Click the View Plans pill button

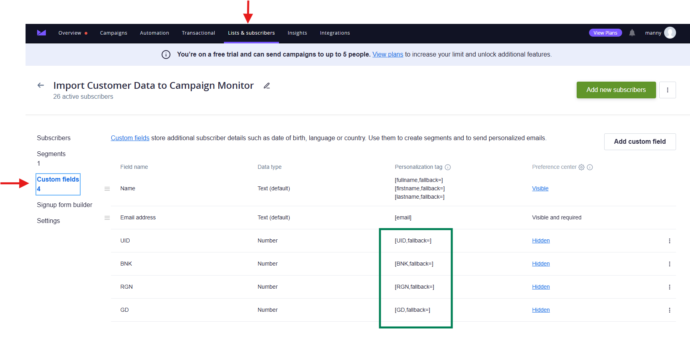pyautogui.click(x=605, y=33)
